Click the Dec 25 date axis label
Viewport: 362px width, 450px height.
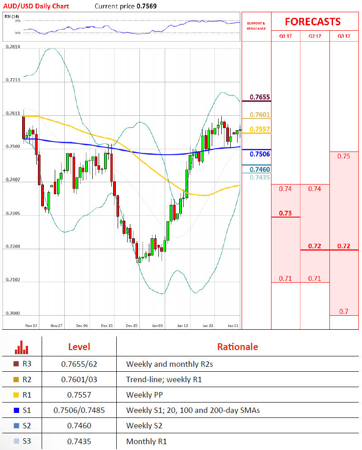(132, 326)
